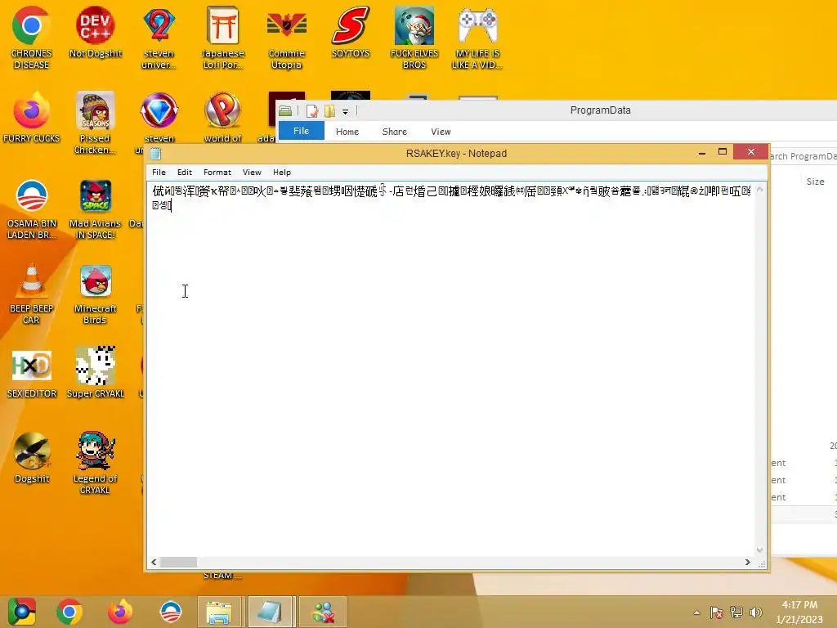Image resolution: width=837 pixels, height=628 pixels.
Task: Open Customize Quick Access Toolbar dropdown arrow
Action: pos(346,111)
